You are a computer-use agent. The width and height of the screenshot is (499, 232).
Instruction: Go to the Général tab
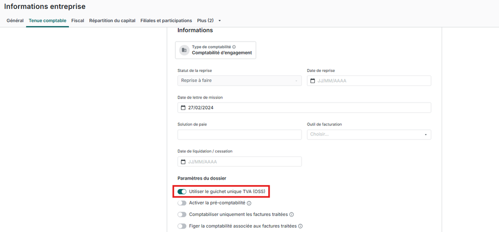click(15, 20)
